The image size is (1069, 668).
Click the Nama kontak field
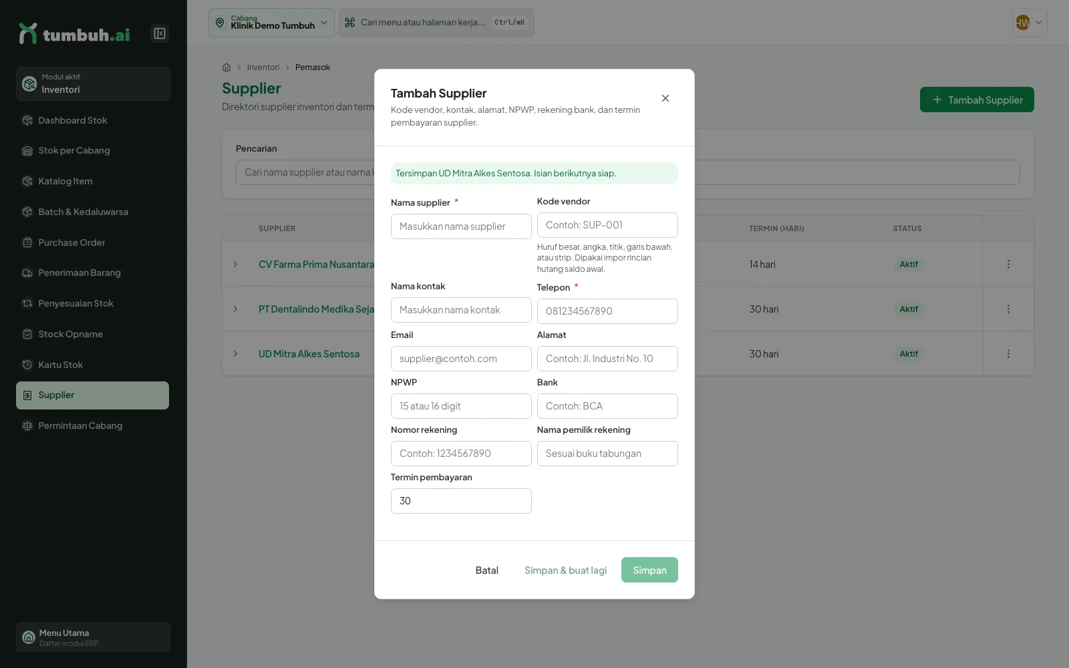point(461,310)
